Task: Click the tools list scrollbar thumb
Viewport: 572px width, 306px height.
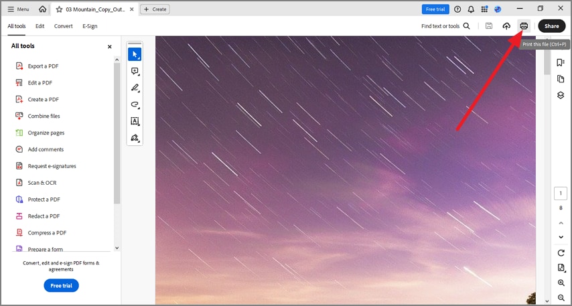Action: (x=117, y=133)
